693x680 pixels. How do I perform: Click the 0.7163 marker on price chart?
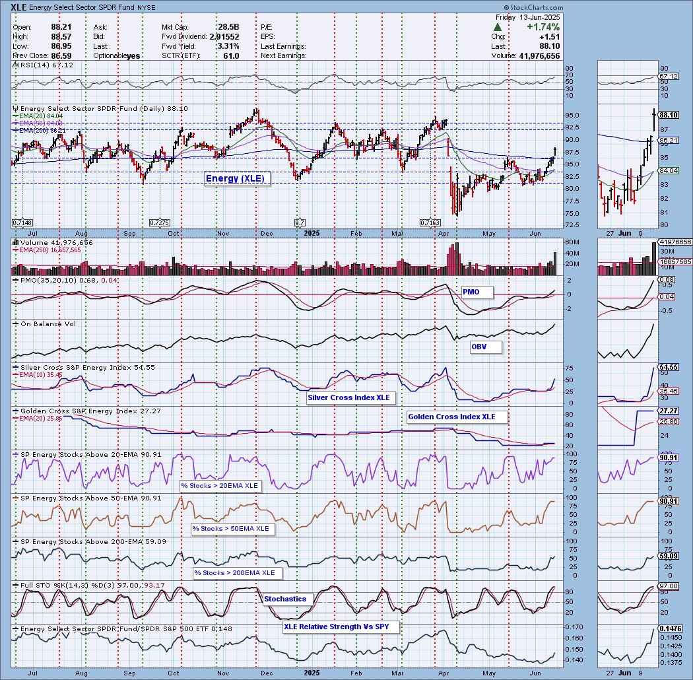point(430,223)
